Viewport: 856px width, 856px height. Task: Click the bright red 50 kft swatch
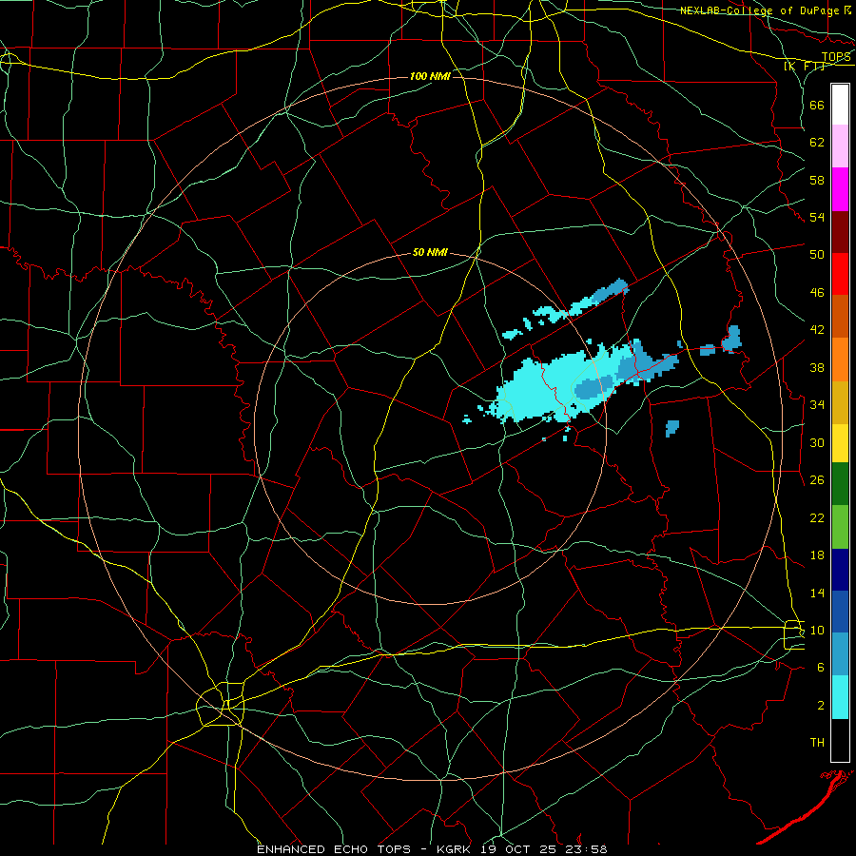click(x=840, y=274)
